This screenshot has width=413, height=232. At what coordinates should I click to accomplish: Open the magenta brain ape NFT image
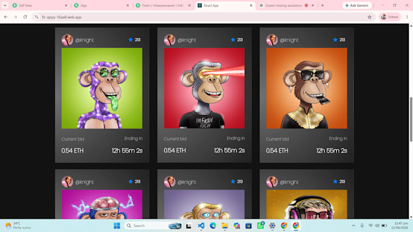tap(102, 204)
